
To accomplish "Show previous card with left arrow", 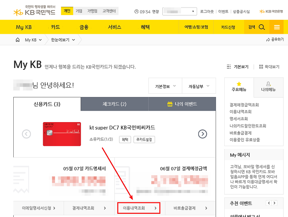I will coord(26,134).
